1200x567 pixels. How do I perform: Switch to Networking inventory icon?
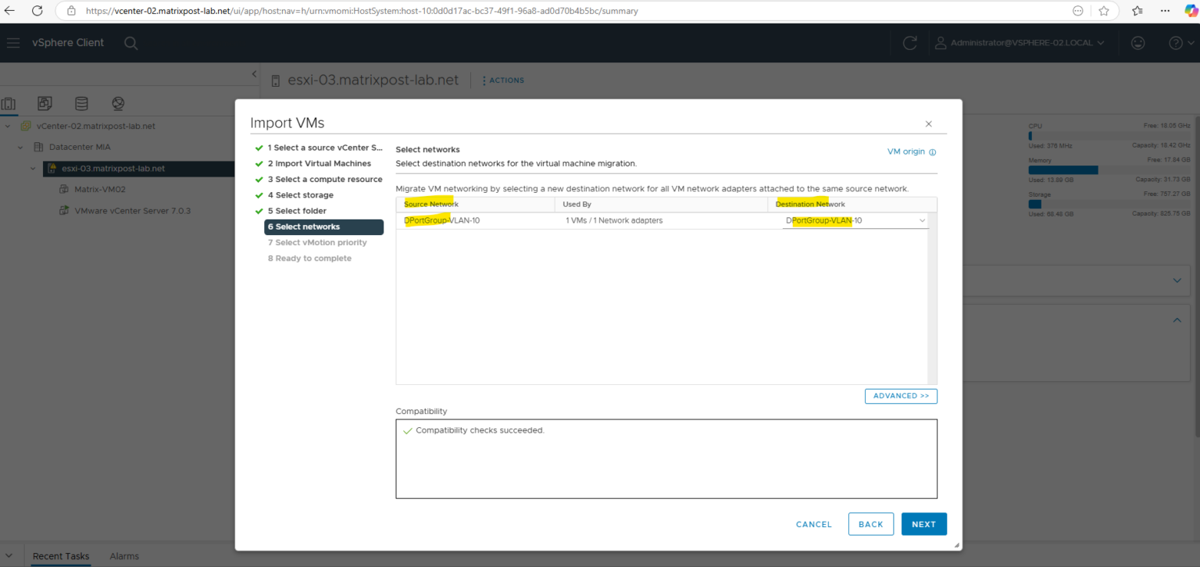click(x=118, y=104)
